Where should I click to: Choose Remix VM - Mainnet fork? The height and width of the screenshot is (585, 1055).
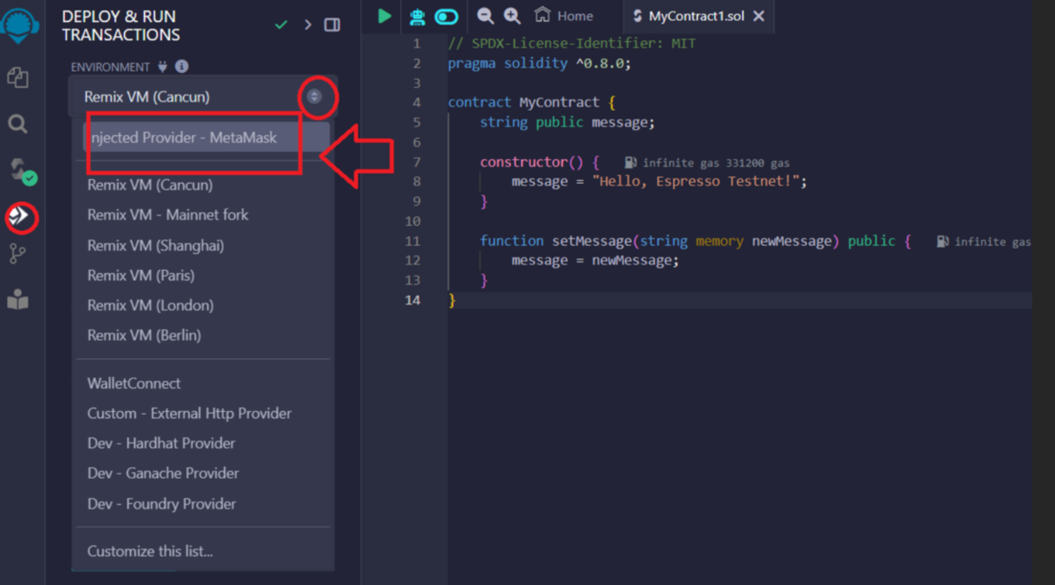pos(168,214)
